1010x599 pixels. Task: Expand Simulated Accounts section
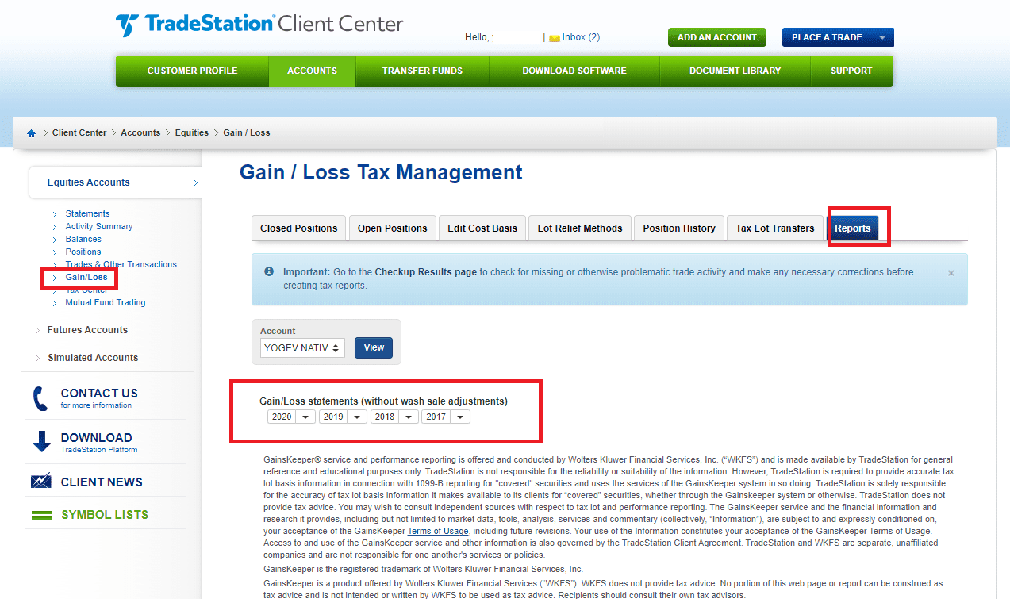tap(92, 358)
